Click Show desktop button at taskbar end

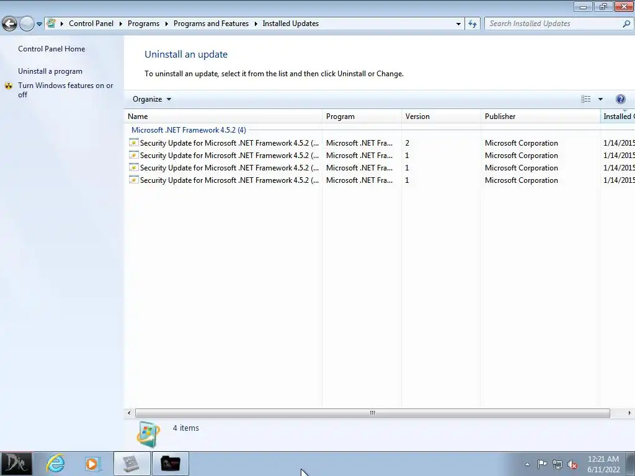630,464
